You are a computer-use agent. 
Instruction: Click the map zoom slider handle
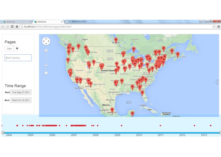point(46,65)
